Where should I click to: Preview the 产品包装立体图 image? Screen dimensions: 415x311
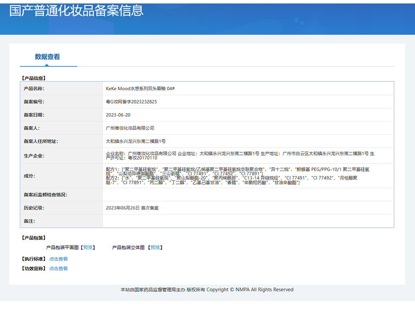click(x=155, y=248)
